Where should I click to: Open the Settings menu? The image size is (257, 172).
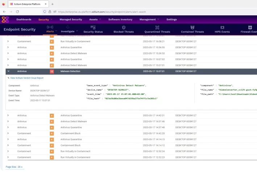[x=171, y=20]
